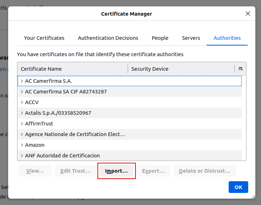261x205 pixels.
Task: Switch to the Servers tab
Action: coord(191,38)
